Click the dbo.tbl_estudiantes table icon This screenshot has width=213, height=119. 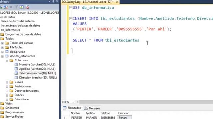(7, 56)
